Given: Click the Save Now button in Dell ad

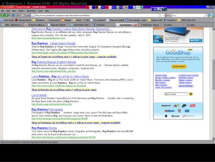Looking at the screenshot, I should point(196,41).
